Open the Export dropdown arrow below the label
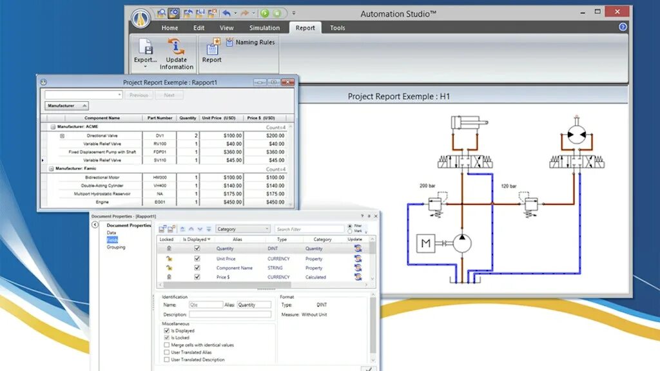Screen dimensions: 660x371 [146, 66]
